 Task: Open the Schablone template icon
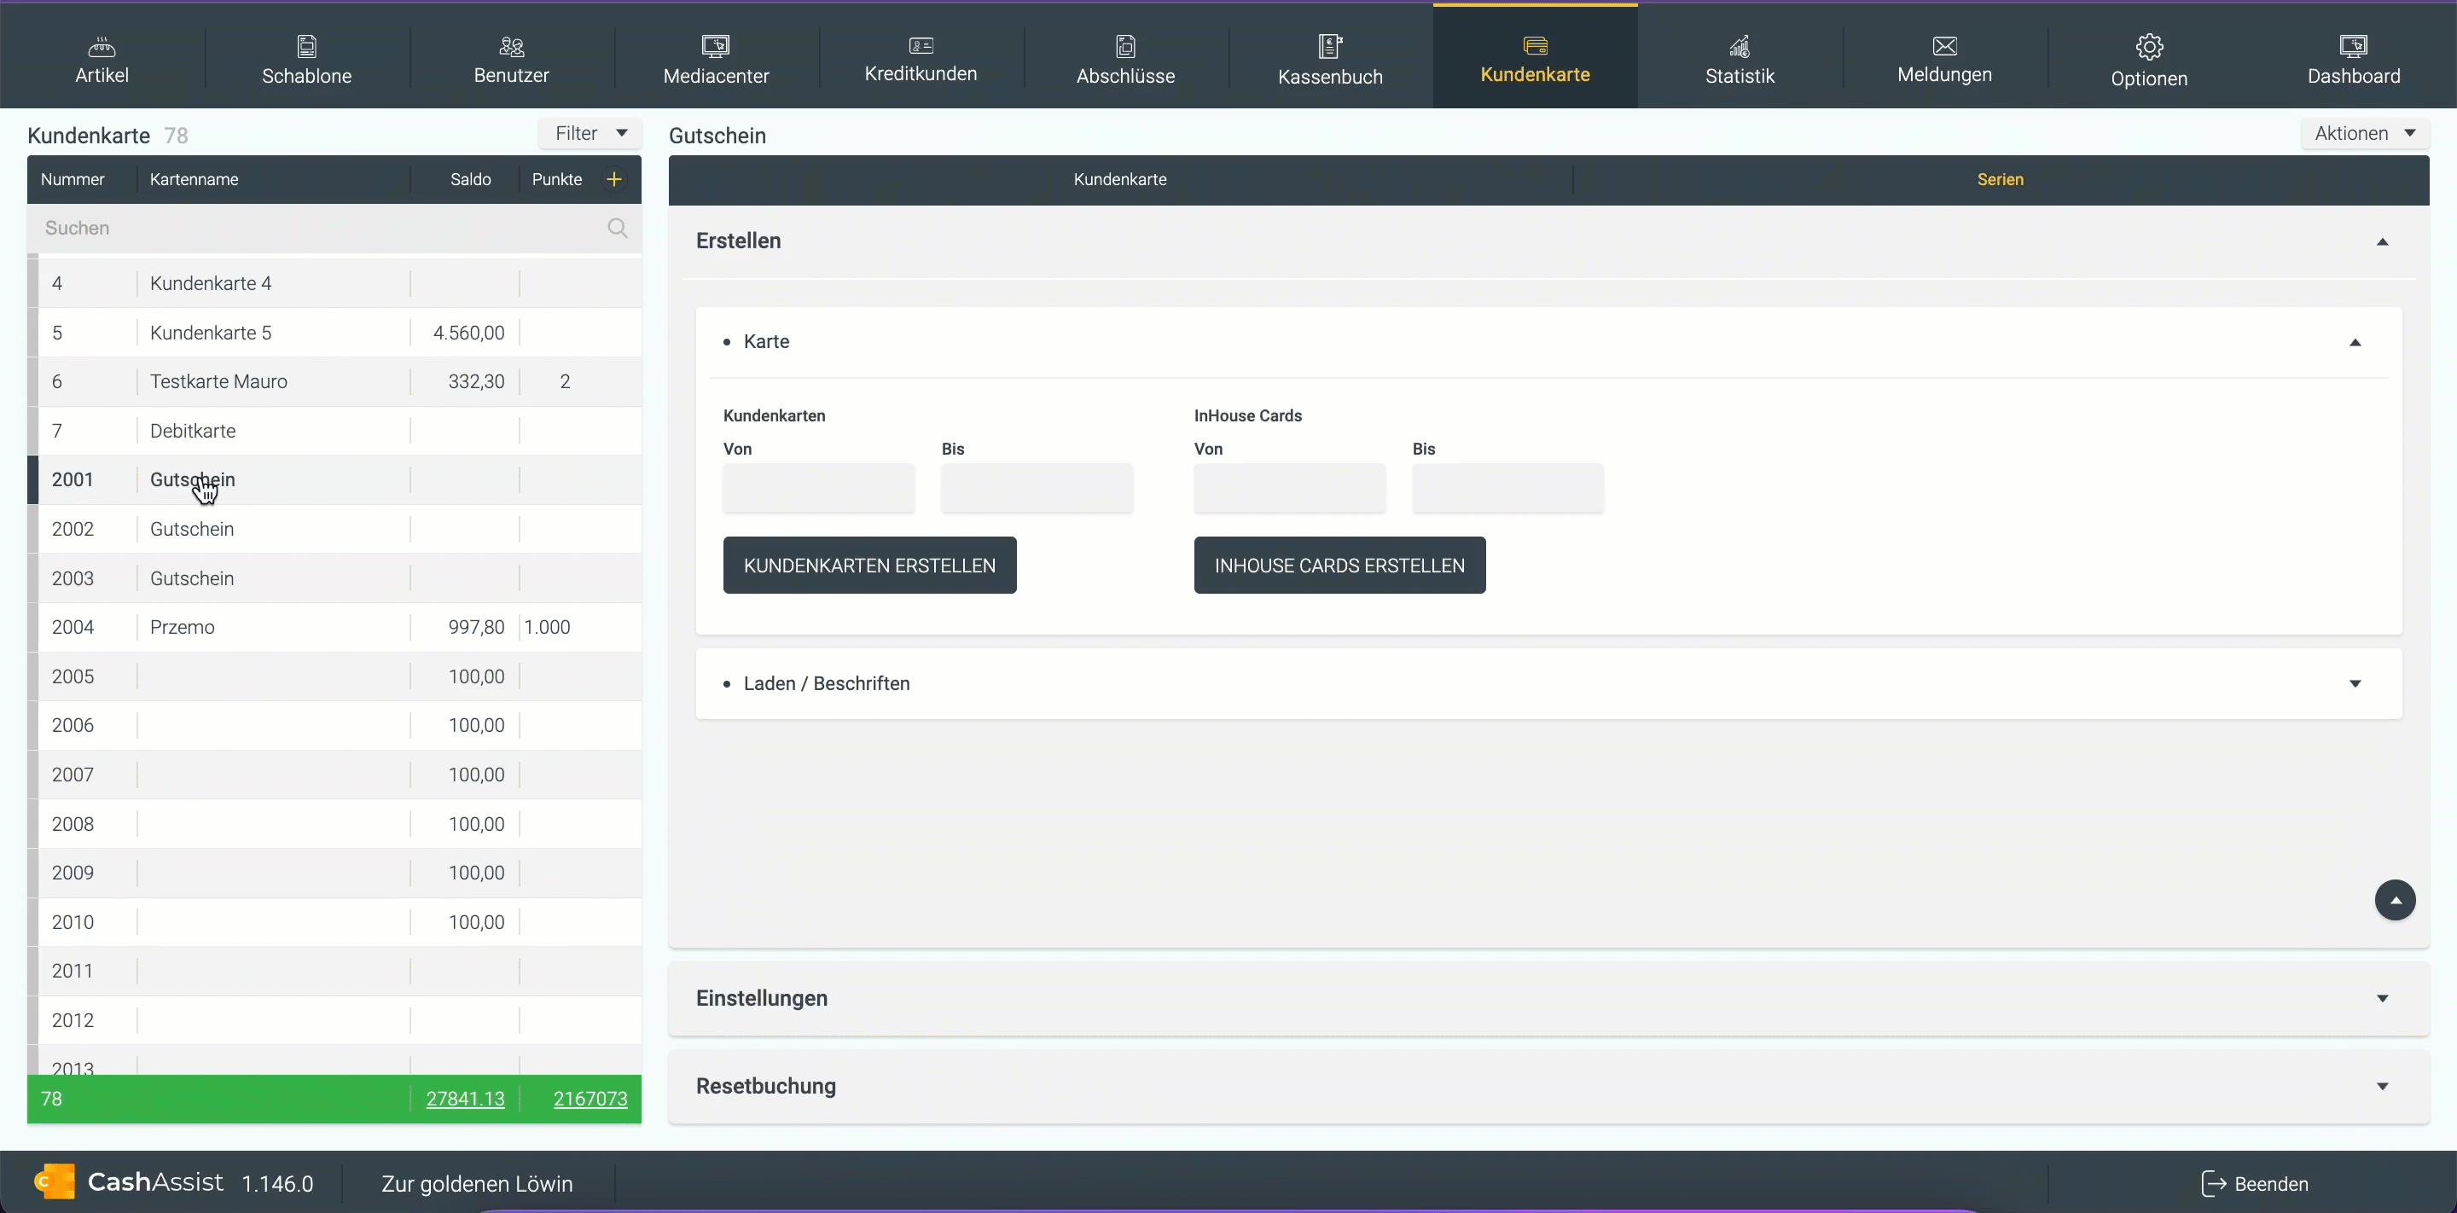(306, 46)
